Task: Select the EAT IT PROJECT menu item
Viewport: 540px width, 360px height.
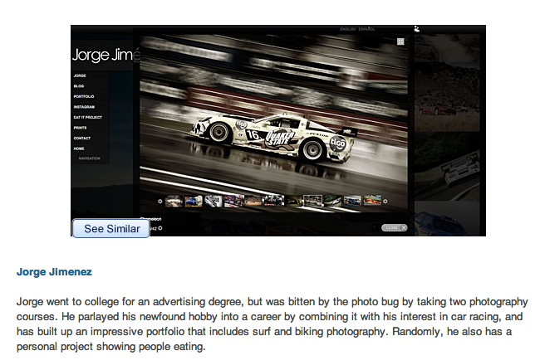Action: 87,117
